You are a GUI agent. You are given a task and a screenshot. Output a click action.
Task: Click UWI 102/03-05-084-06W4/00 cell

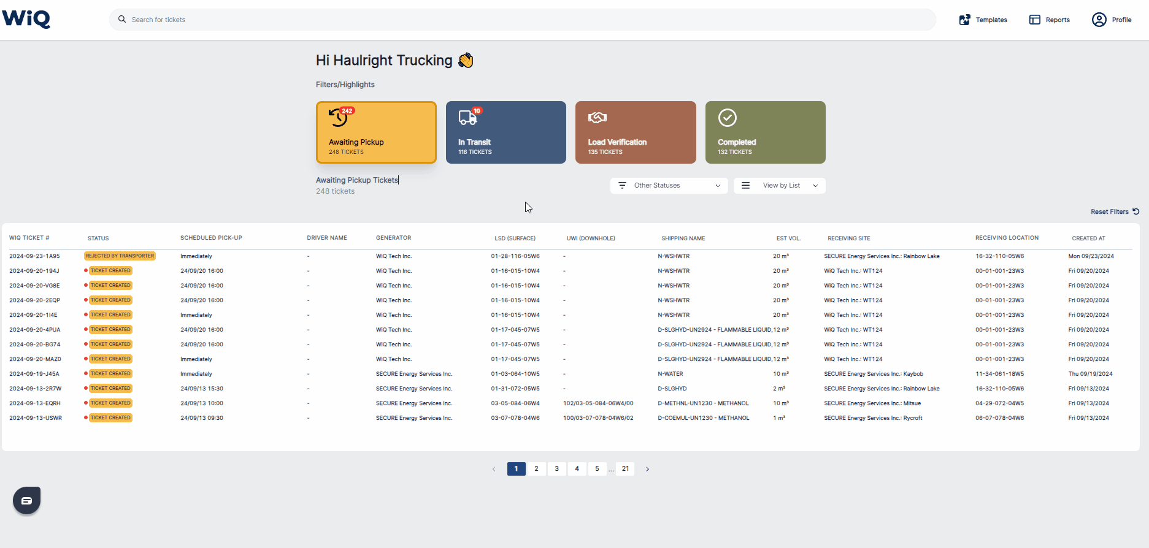[598, 403]
